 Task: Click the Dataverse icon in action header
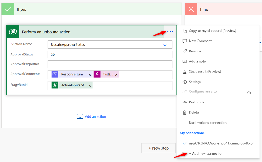[x=13, y=32]
